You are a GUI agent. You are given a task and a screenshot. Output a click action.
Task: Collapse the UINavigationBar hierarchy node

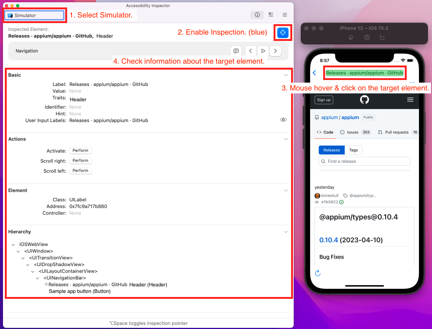38,278
